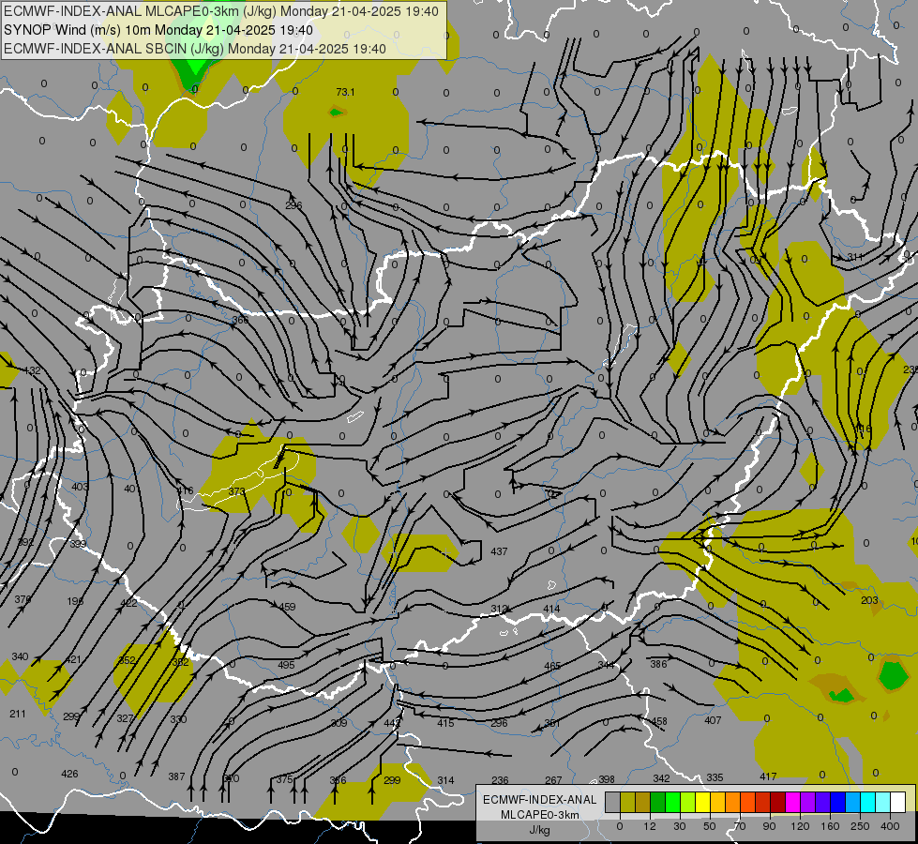Select the dark gold-brown legend swatch
Image resolution: width=918 pixels, height=844 pixels.
coord(643,803)
